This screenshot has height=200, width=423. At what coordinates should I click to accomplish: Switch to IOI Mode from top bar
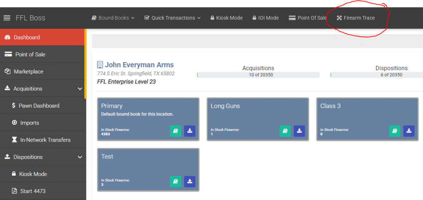(265, 18)
